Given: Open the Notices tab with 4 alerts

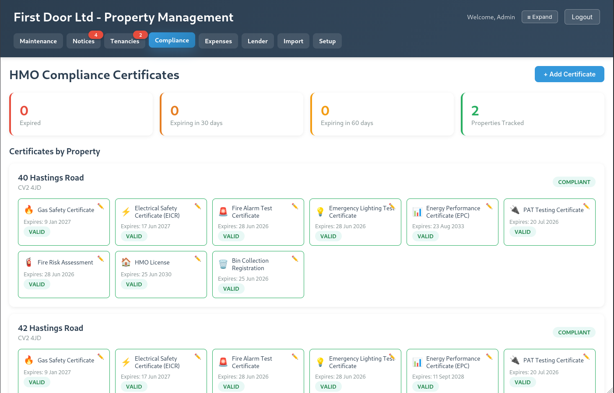Looking at the screenshot, I should click(x=84, y=41).
